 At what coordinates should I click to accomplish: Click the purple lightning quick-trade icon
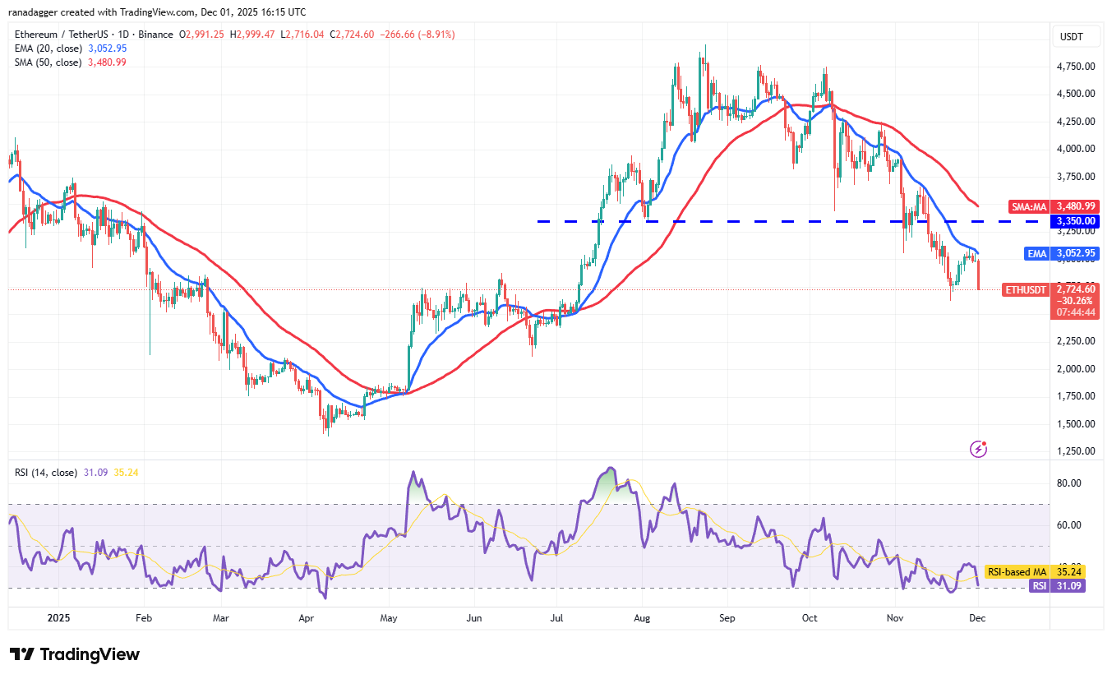[978, 448]
